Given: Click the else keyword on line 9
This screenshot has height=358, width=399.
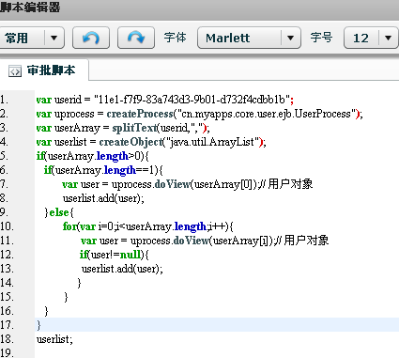Looking at the screenshot, I should point(59,212).
